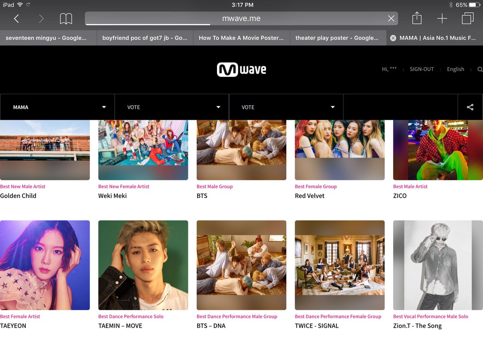483x362 pixels.
Task: Tap the Bluetooth icon in status bar
Action: [x=451, y=5]
